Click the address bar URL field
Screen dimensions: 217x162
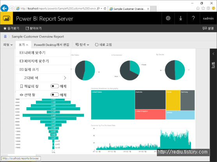coord(58,9)
